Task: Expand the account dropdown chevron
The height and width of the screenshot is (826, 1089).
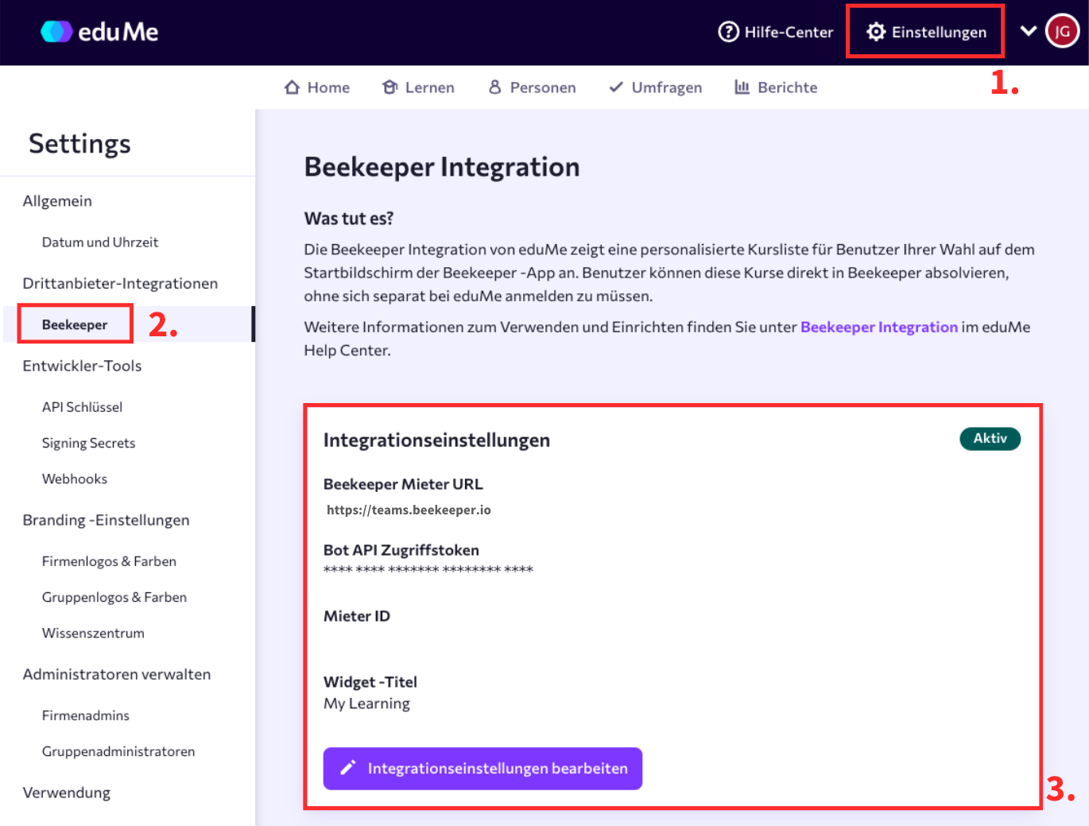Action: point(1028,31)
